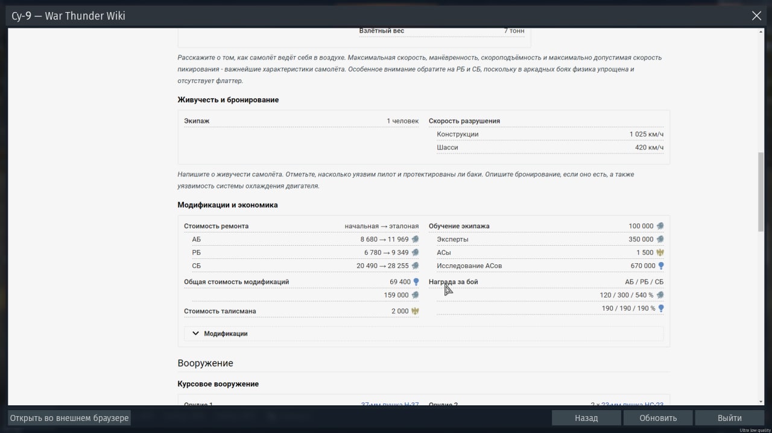Click the начальная → эталонная column label
This screenshot has height=433, width=772.
point(382,226)
